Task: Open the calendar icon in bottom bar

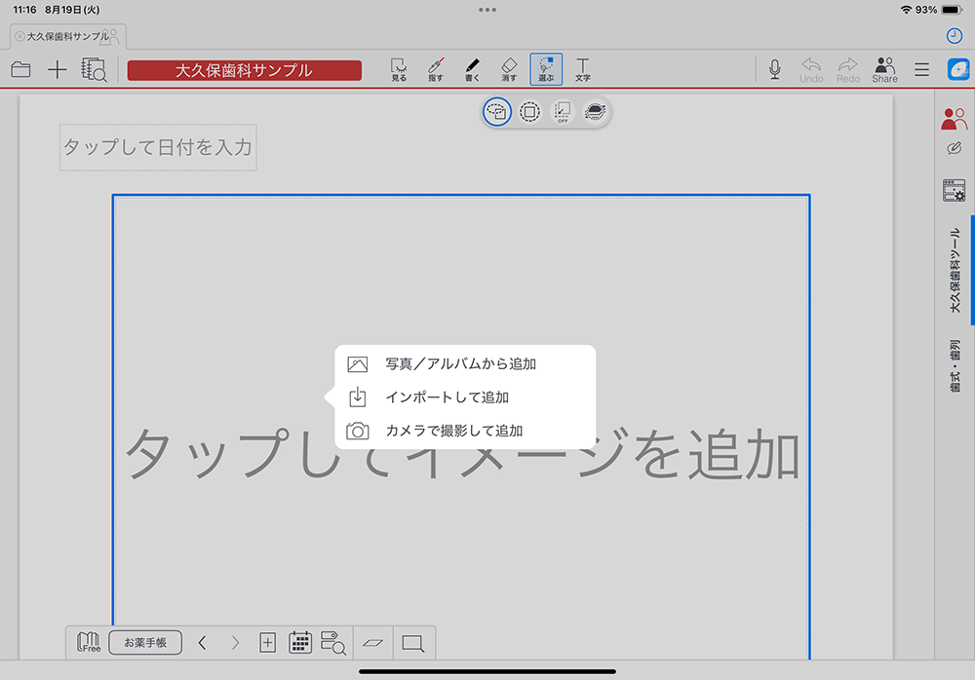Action: (300, 643)
